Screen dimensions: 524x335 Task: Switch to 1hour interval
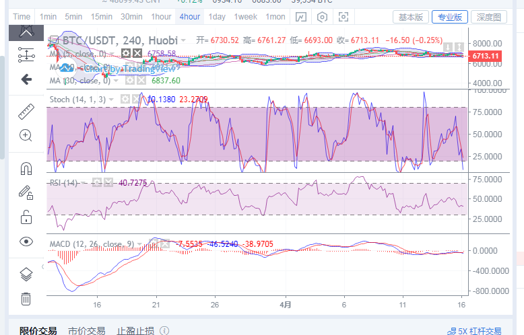pyautogui.click(x=161, y=17)
